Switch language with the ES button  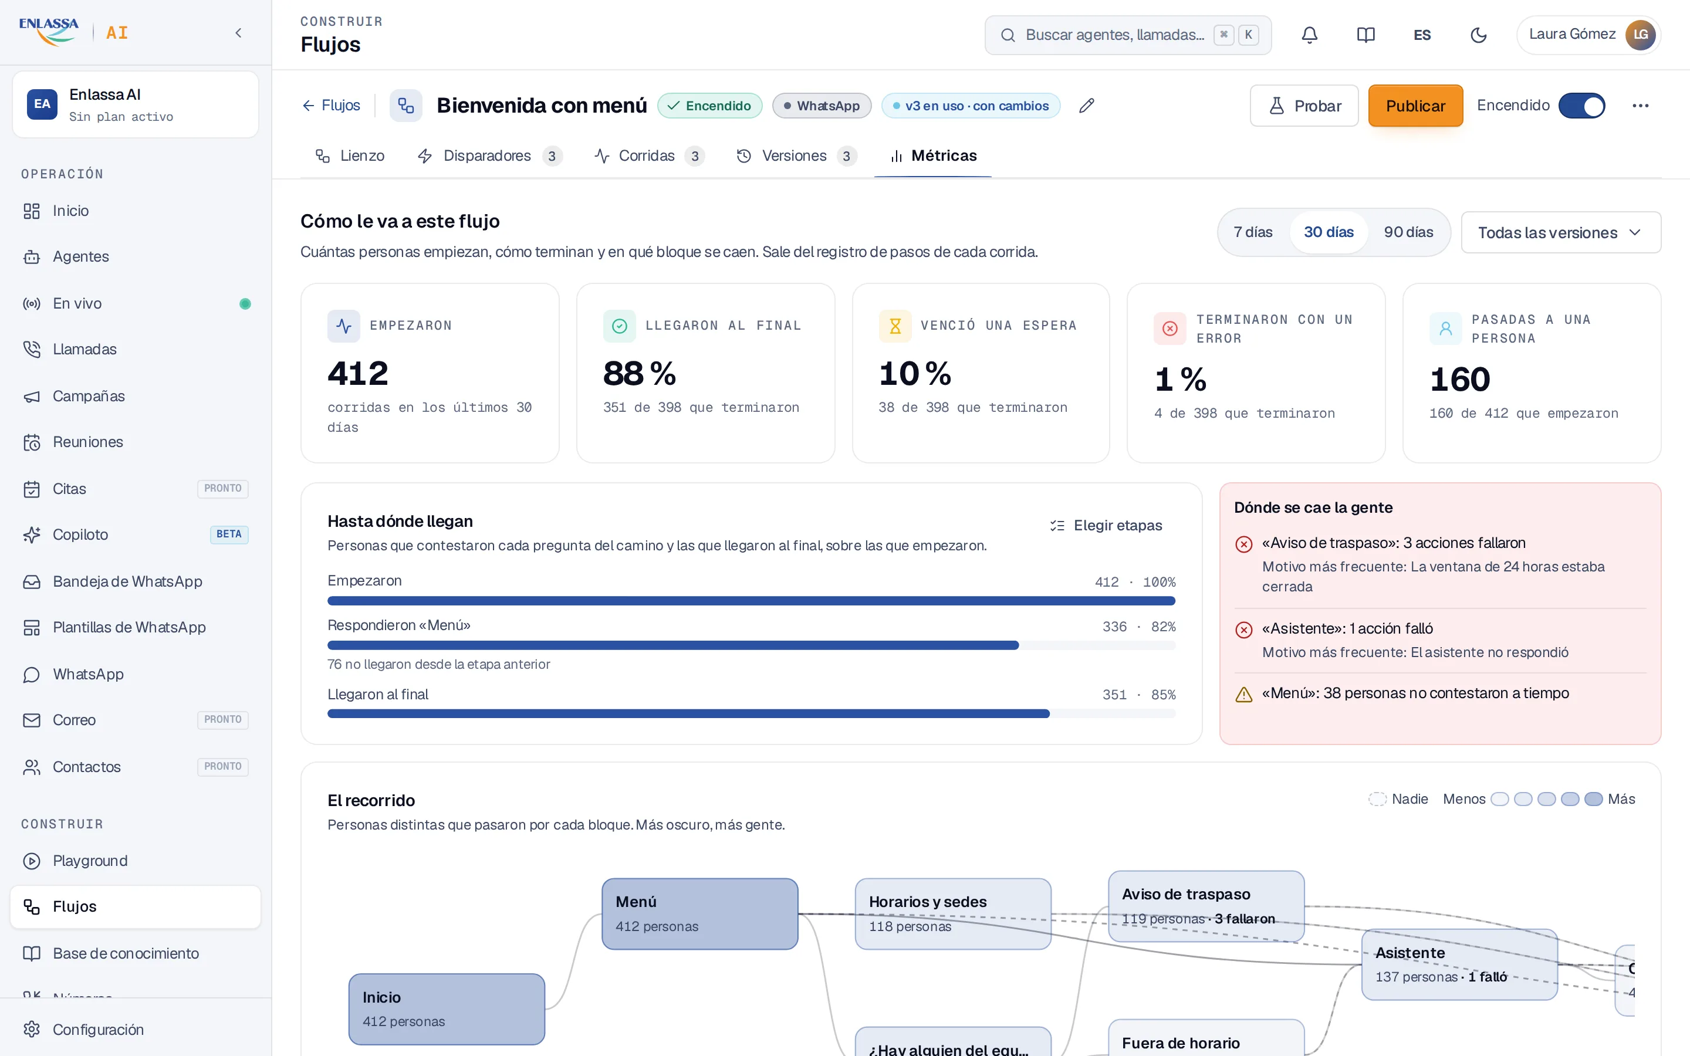pos(1422,35)
